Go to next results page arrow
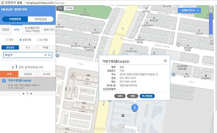Image resolution: width=217 pixels, height=133 pixels. (x=31, y=93)
